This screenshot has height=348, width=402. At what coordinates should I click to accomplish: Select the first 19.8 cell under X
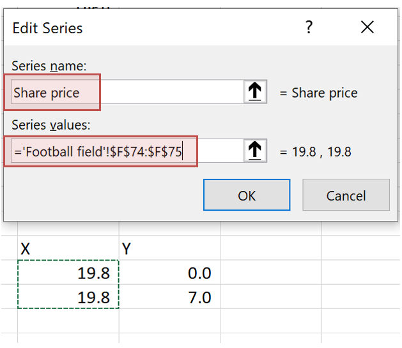tap(68, 273)
